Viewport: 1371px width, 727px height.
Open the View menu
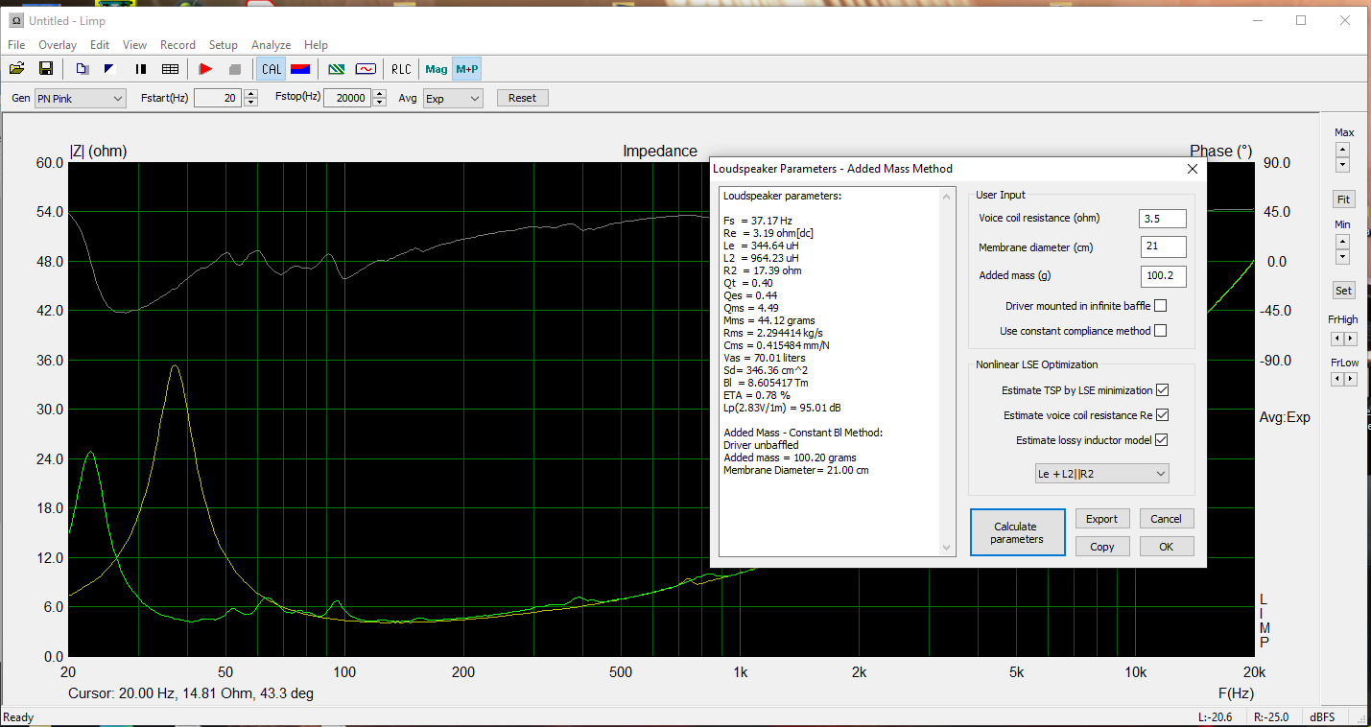(134, 45)
